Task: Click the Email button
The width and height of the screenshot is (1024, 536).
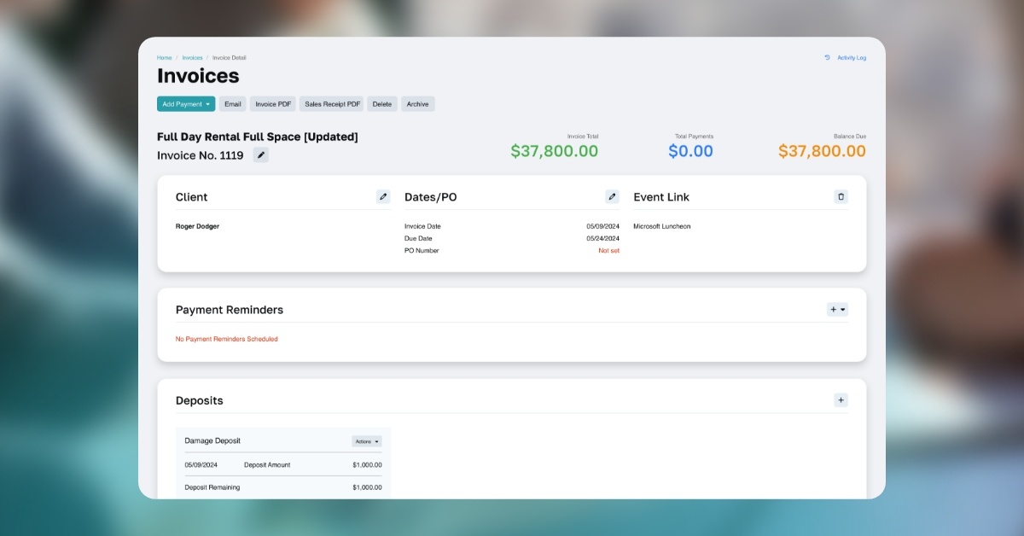Action: [233, 104]
